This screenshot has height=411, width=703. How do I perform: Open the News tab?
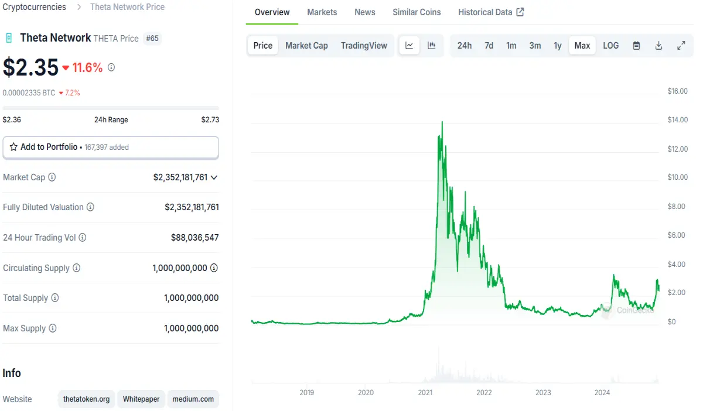[365, 12]
